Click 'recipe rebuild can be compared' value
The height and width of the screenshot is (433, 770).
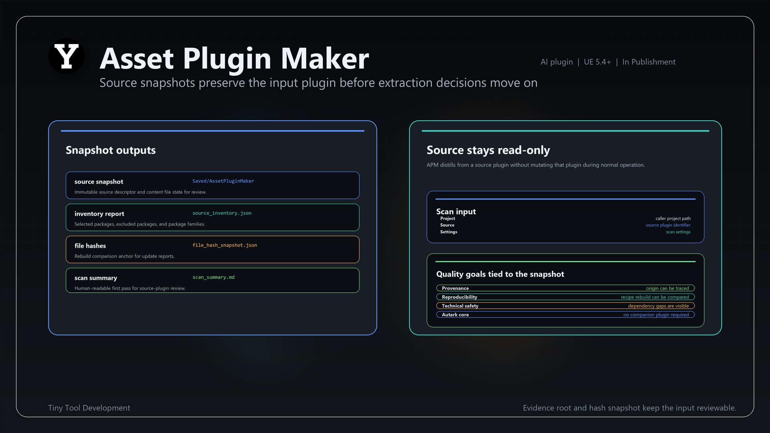[x=655, y=297]
